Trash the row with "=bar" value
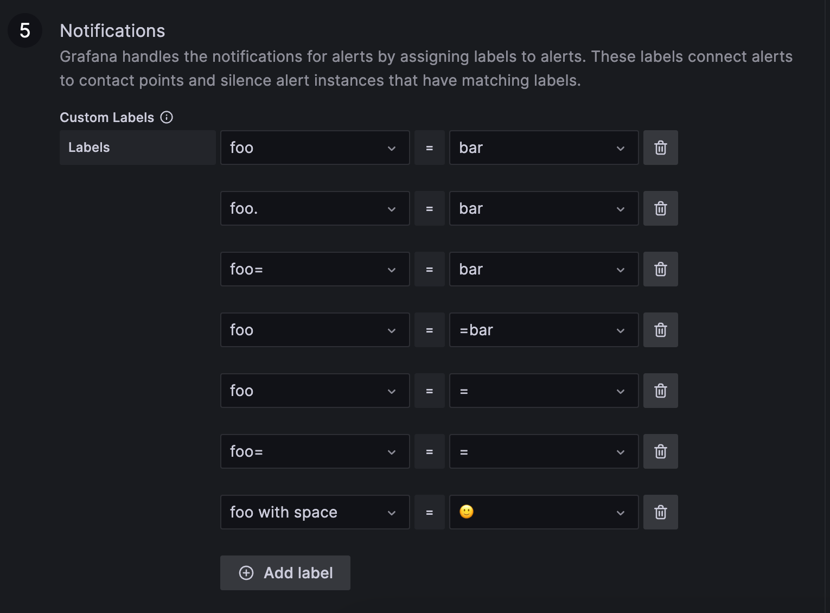The height and width of the screenshot is (613, 830). click(660, 329)
